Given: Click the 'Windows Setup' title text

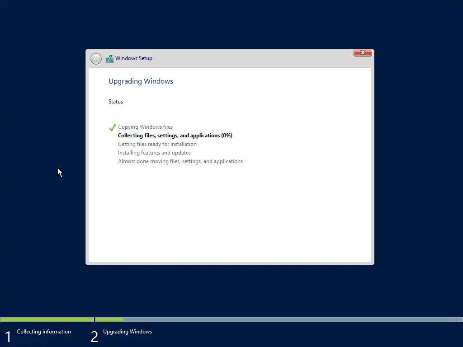Looking at the screenshot, I should coord(134,58).
